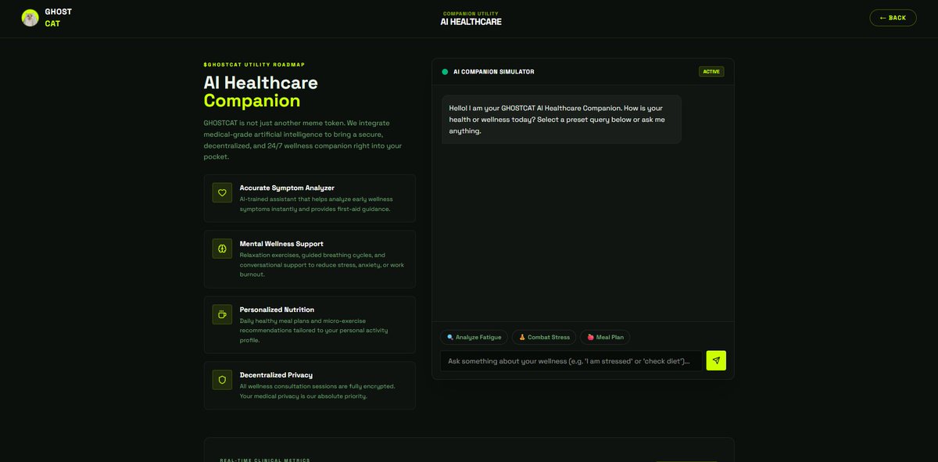Viewport: 938px width, 462px height.
Task: Click the heart icon beside Accurate Symptom Analyzer
Action: click(222, 192)
